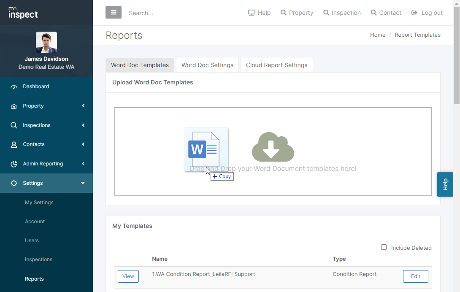Click the Help link in top bar
The image size is (460, 292).
pos(264,13)
